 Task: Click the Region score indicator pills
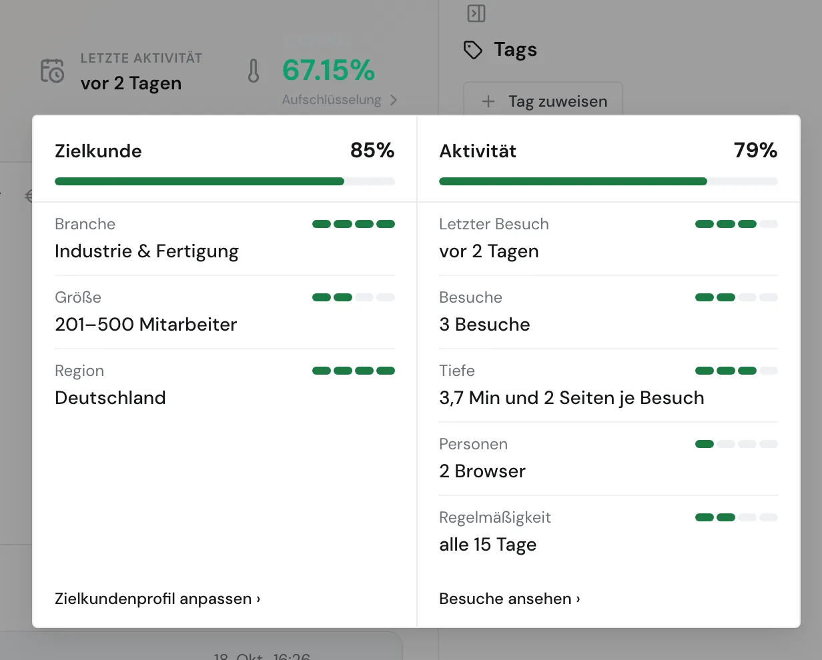[x=354, y=371]
